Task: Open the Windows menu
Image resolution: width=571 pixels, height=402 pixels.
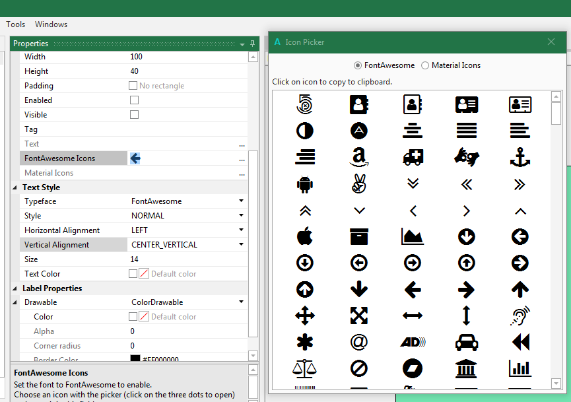Action: coord(51,24)
